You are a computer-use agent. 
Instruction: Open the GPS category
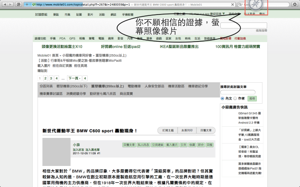(x=72, y=38)
